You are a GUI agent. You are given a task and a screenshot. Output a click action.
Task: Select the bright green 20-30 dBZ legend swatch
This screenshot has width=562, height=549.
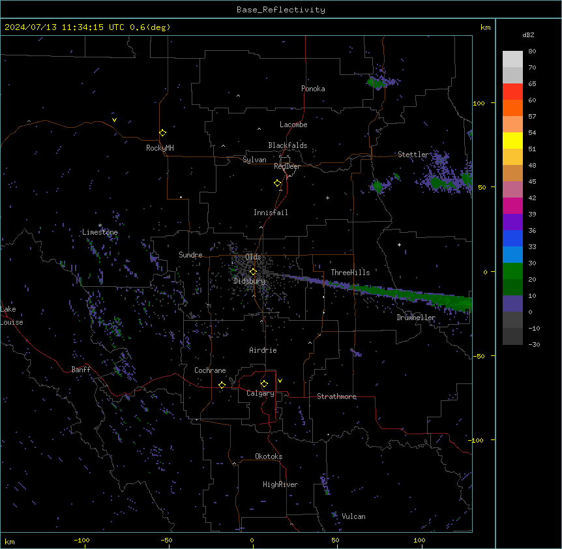pos(512,271)
